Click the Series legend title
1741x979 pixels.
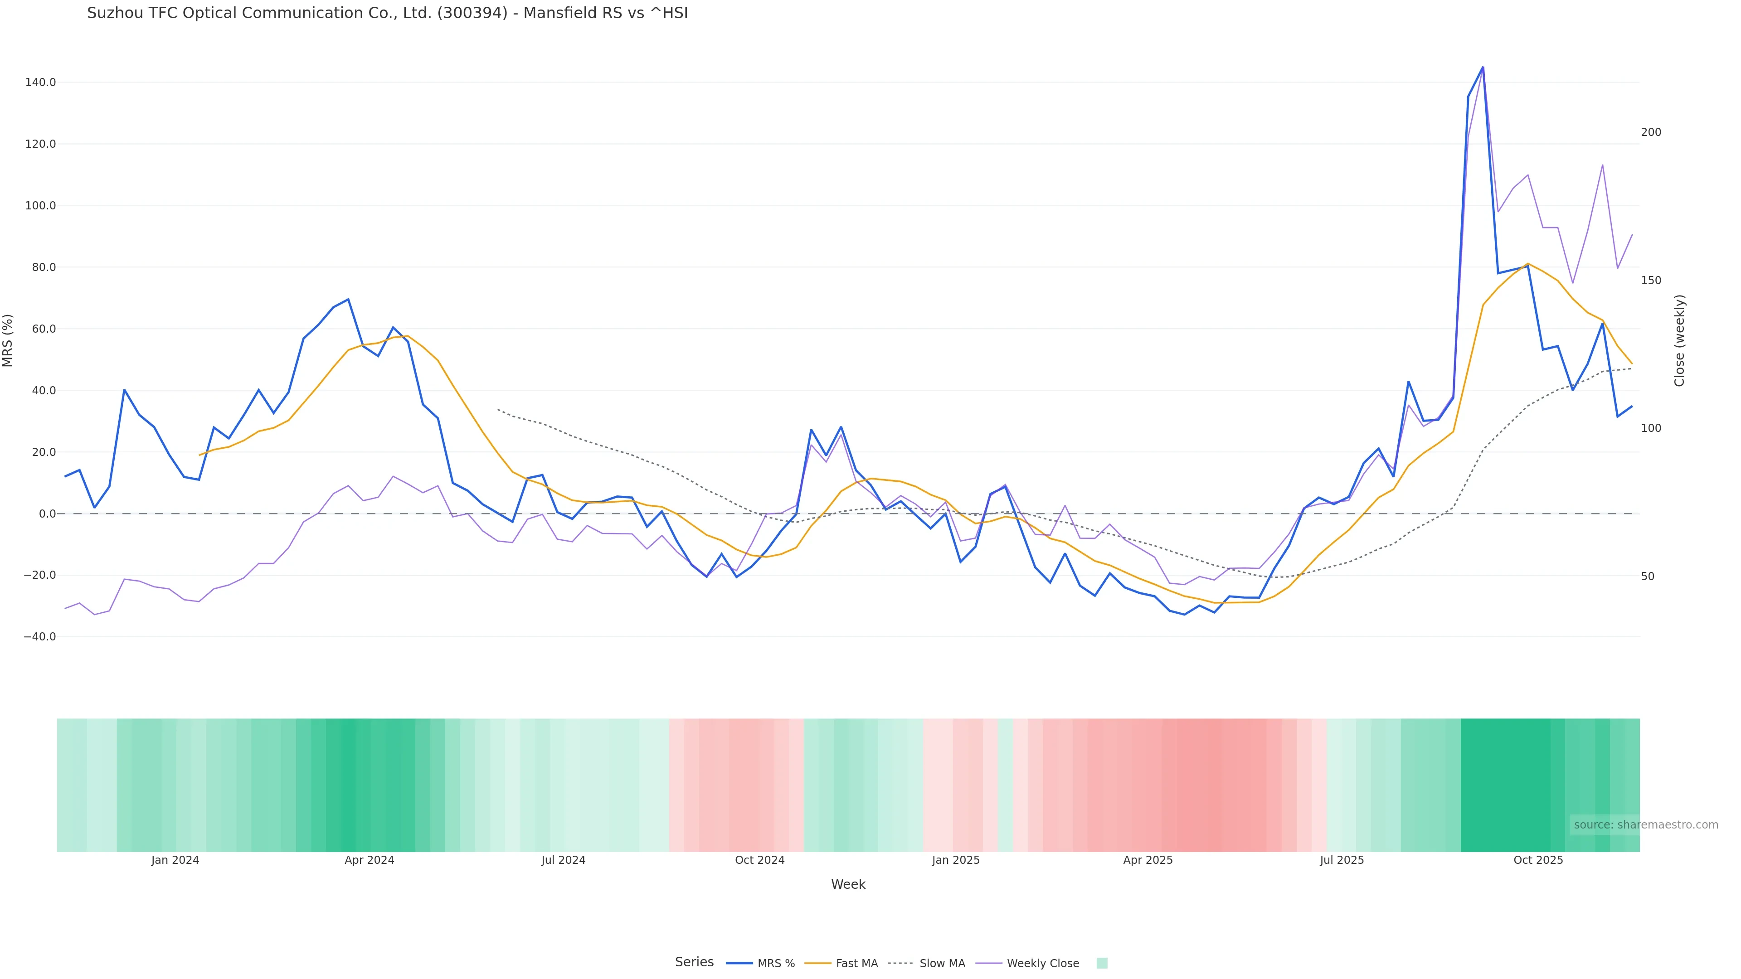(694, 962)
